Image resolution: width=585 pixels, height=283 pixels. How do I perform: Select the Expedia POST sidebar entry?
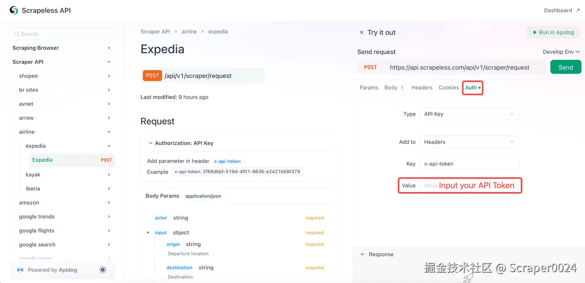click(71, 160)
